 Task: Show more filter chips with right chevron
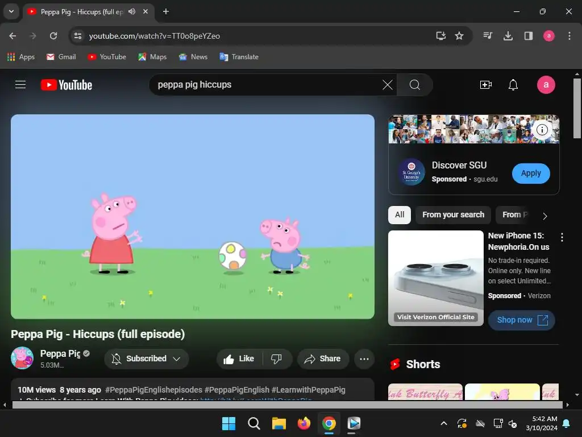[544, 216]
